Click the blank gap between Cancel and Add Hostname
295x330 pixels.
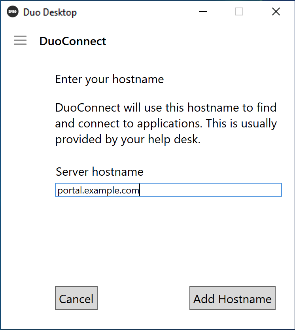[x=143, y=298]
